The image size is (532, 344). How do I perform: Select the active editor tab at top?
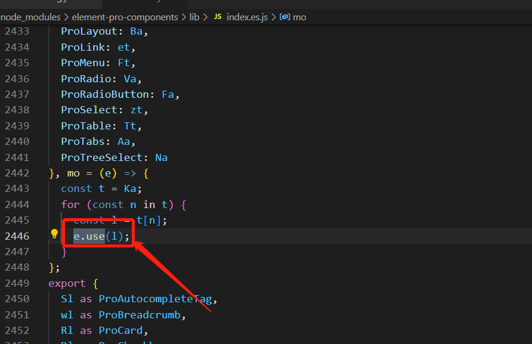pos(146,4)
